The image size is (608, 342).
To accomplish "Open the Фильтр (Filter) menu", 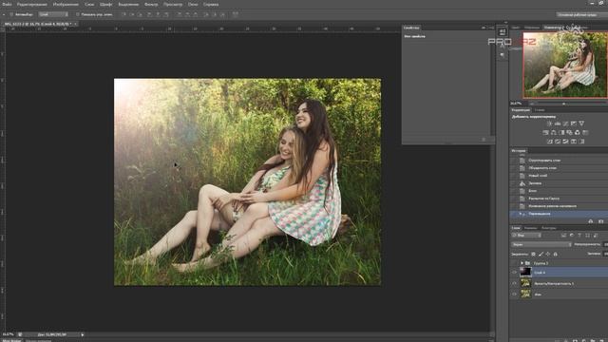I will pos(151,4).
